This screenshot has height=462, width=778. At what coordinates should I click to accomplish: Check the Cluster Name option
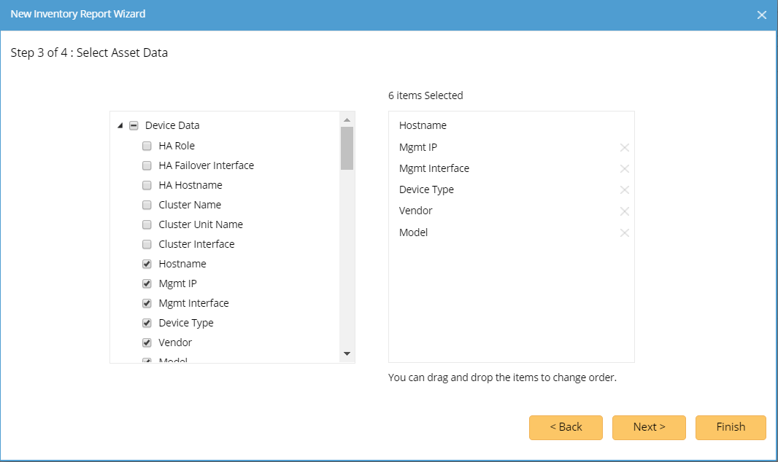147,205
